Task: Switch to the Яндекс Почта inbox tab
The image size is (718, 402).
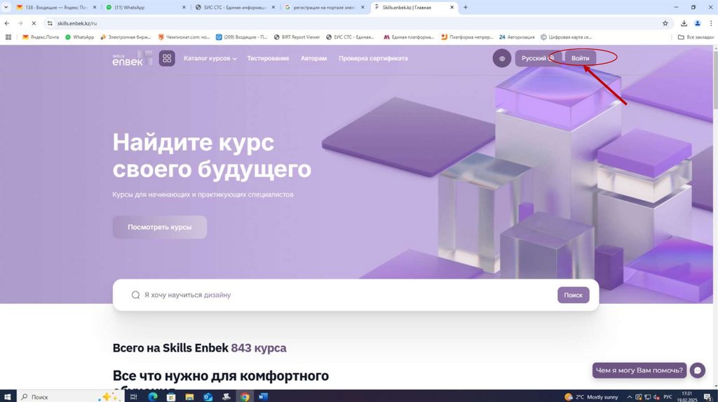Action: (x=57, y=7)
